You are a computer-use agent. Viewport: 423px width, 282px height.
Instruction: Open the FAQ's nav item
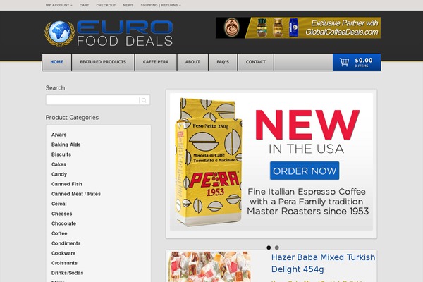click(x=223, y=62)
